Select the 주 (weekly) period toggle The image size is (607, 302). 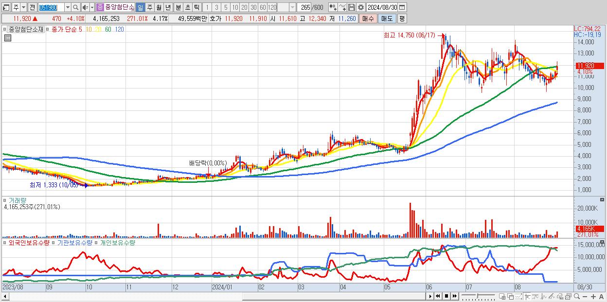click(x=149, y=7)
